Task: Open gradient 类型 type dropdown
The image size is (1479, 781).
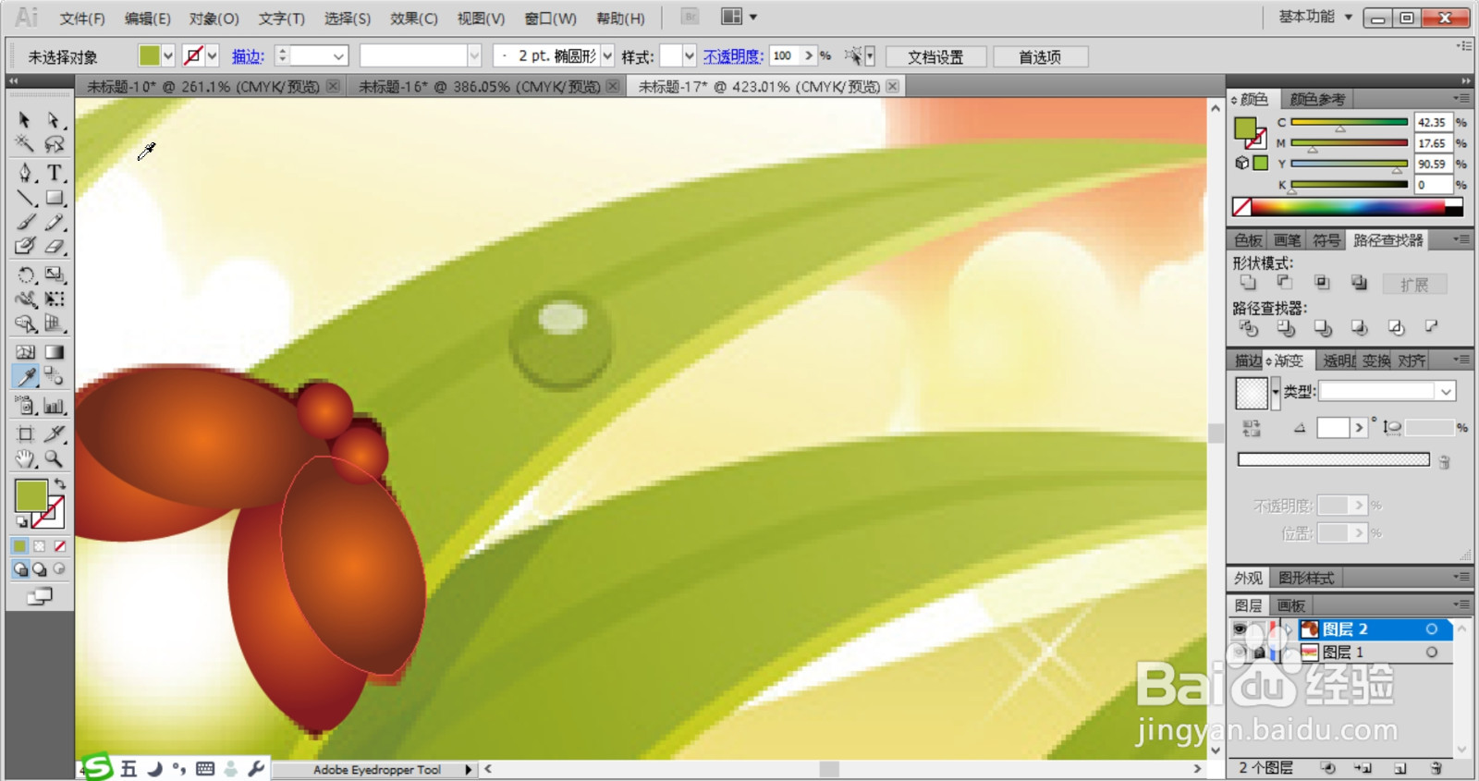Action: click(x=1446, y=392)
